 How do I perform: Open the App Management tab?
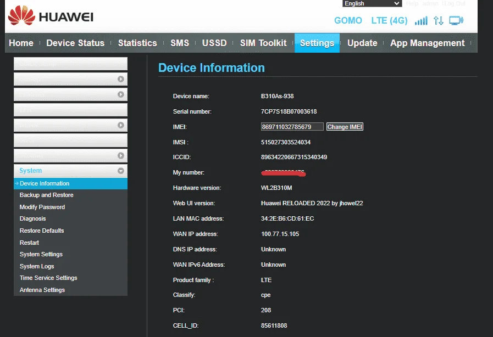coord(427,43)
